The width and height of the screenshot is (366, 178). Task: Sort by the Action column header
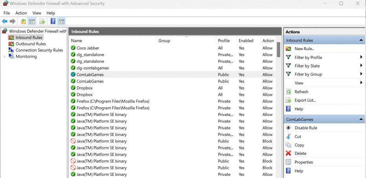click(268, 40)
